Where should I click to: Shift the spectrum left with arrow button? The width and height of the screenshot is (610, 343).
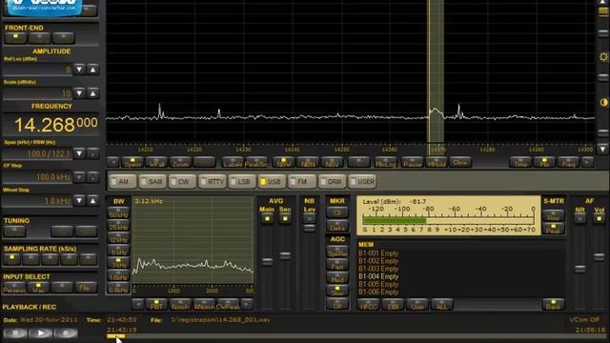click(112, 162)
